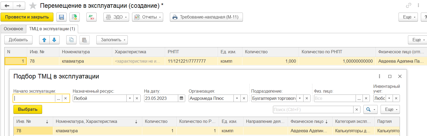Move the row down with the blue arrow

54,40
